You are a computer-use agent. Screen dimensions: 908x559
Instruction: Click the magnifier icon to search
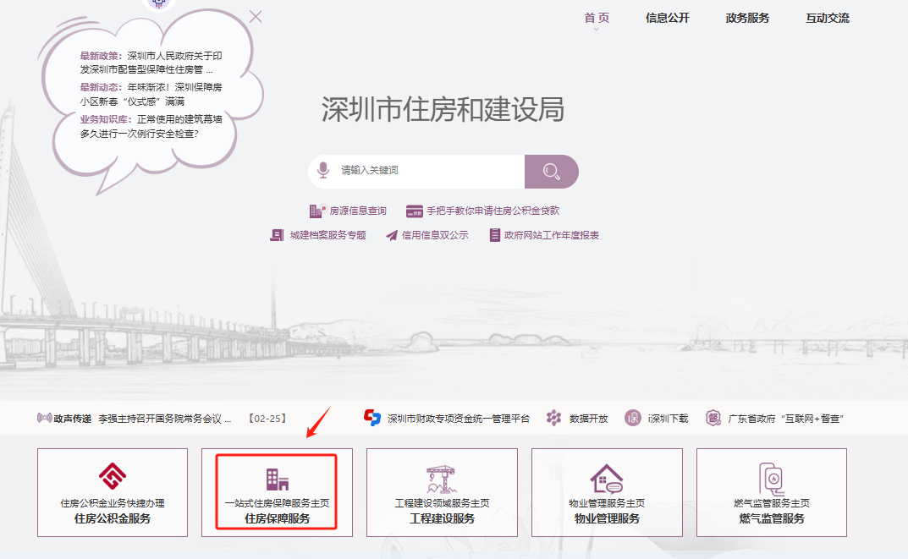552,171
